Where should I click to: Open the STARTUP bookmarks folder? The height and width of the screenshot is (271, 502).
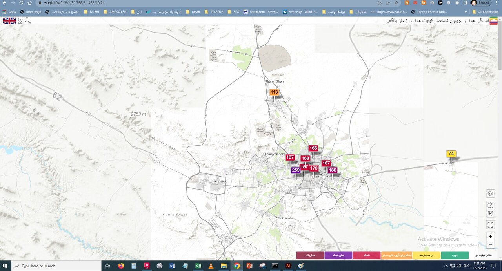pos(213,12)
